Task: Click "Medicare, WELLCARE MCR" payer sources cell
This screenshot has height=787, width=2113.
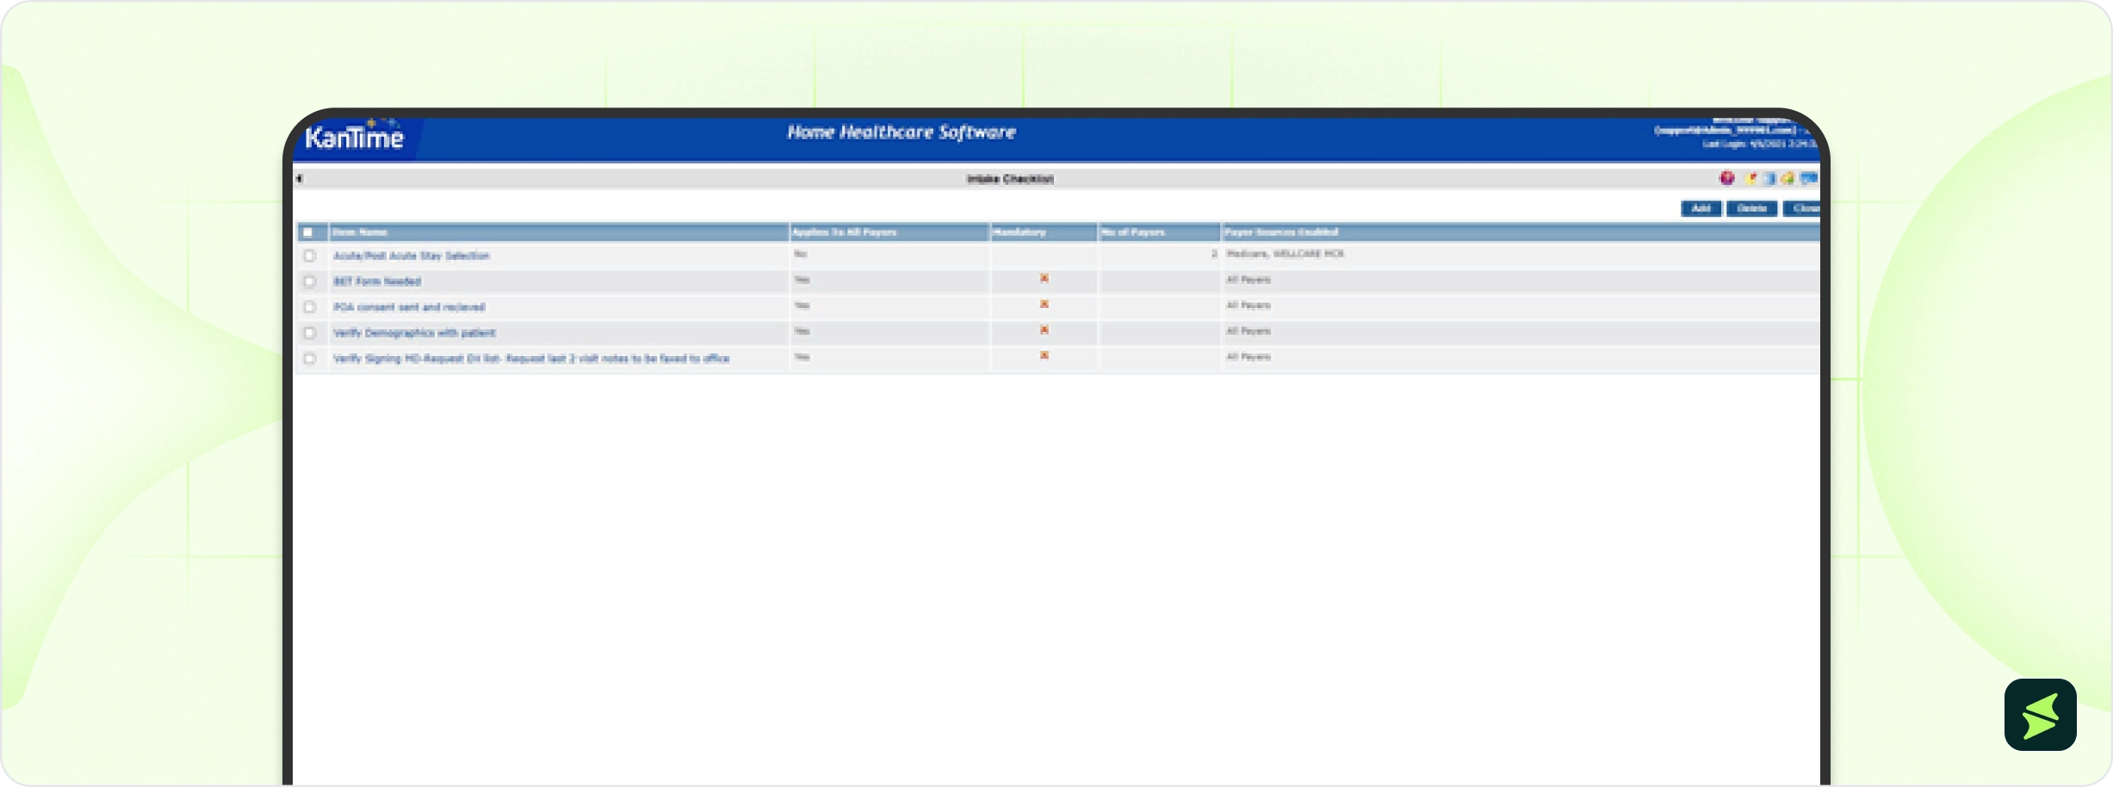Action: click(x=1285, y=254)
